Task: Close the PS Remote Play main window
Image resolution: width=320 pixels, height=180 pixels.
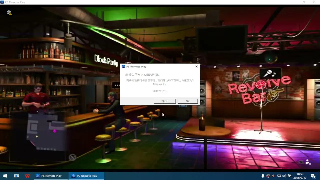Action: pyautogui.click(x=314, y=2)
